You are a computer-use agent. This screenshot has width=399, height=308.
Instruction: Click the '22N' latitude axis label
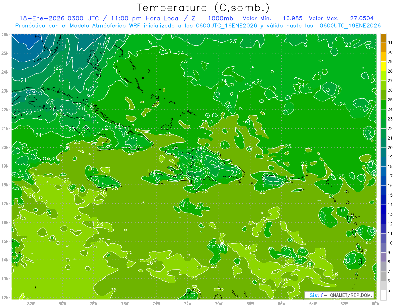click(x=5, y=110)
